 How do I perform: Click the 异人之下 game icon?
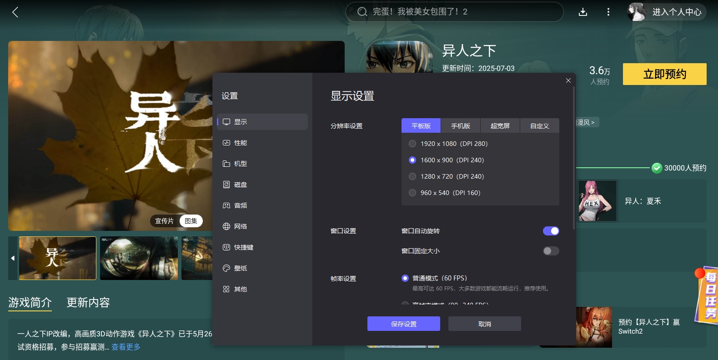[x=400, y=57]
